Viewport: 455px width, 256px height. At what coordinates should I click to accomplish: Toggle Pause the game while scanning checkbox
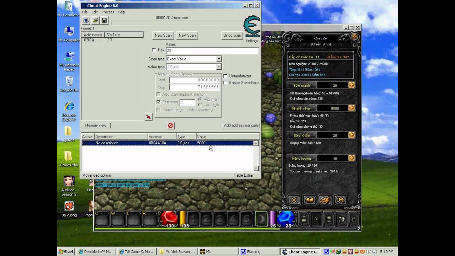[159, 110]
